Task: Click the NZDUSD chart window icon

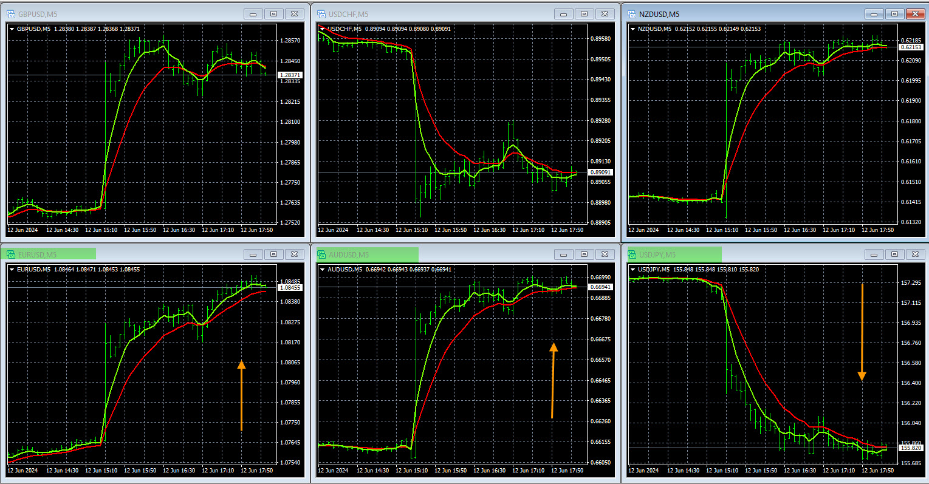Action: (x=632, y=14)
